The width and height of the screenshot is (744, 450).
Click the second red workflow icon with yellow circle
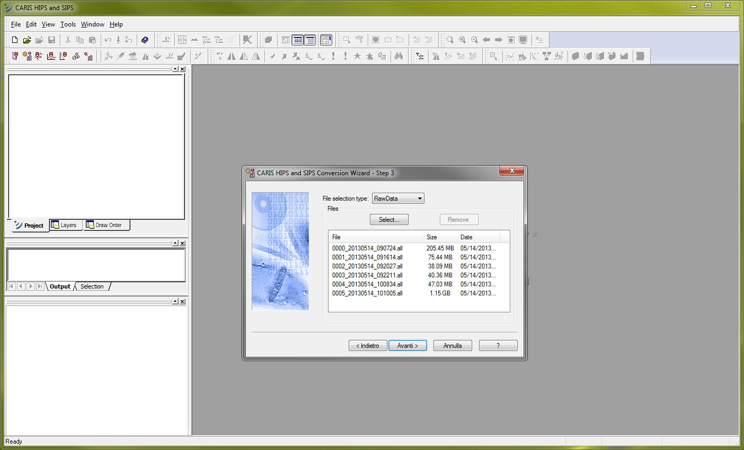pos(27,56)
